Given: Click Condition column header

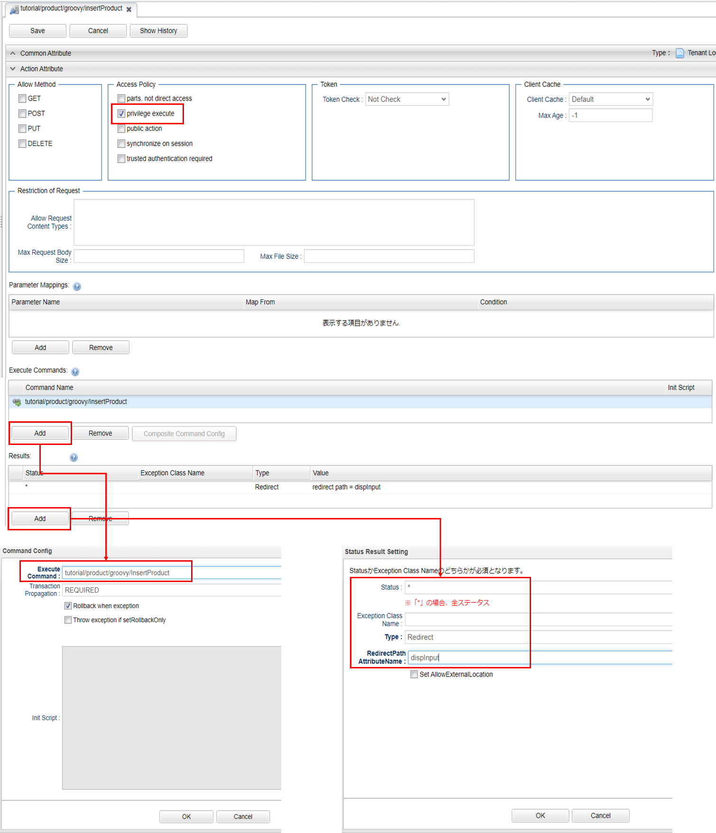Looking at the screenshot, I should pyautogui.click(x=596, y=302).
